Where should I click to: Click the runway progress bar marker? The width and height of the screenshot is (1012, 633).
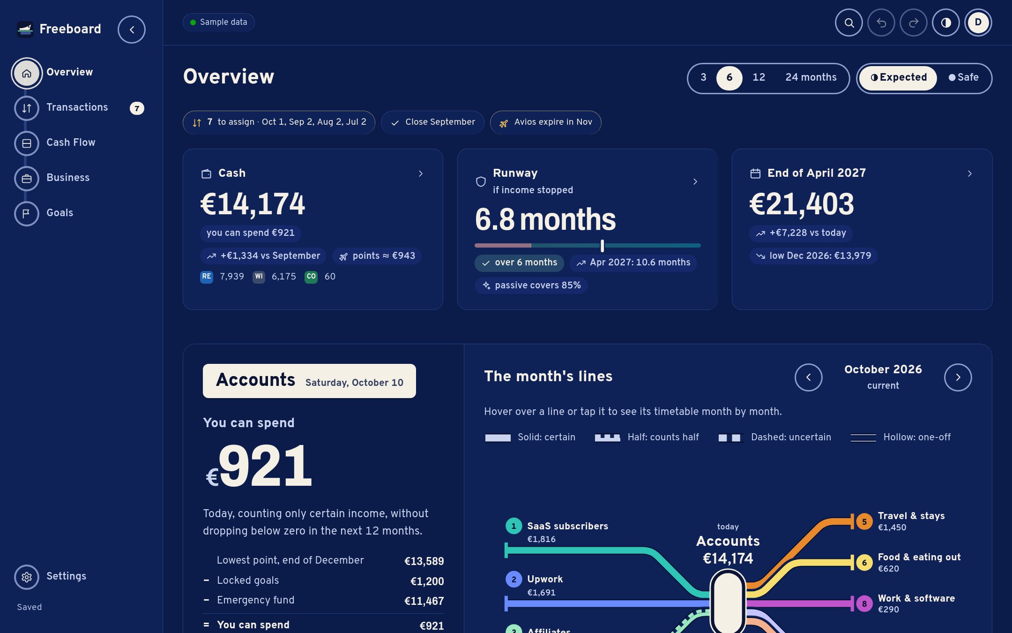point(603,246)
